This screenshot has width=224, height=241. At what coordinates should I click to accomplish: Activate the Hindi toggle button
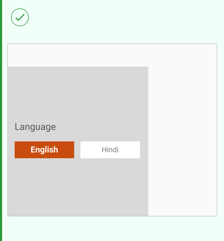[x=110, y=150]
